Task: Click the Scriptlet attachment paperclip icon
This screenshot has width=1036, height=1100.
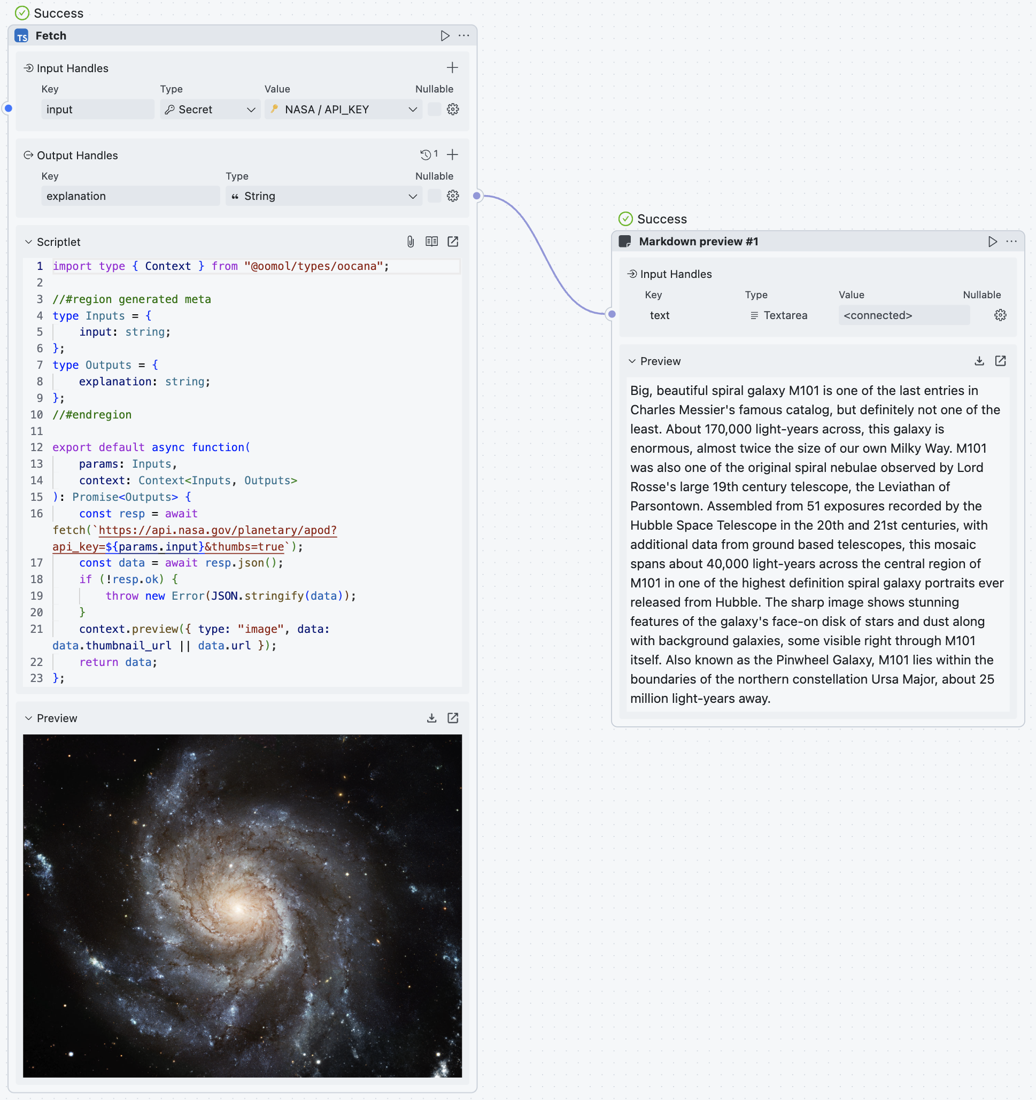Action: [x=410, y=241]
